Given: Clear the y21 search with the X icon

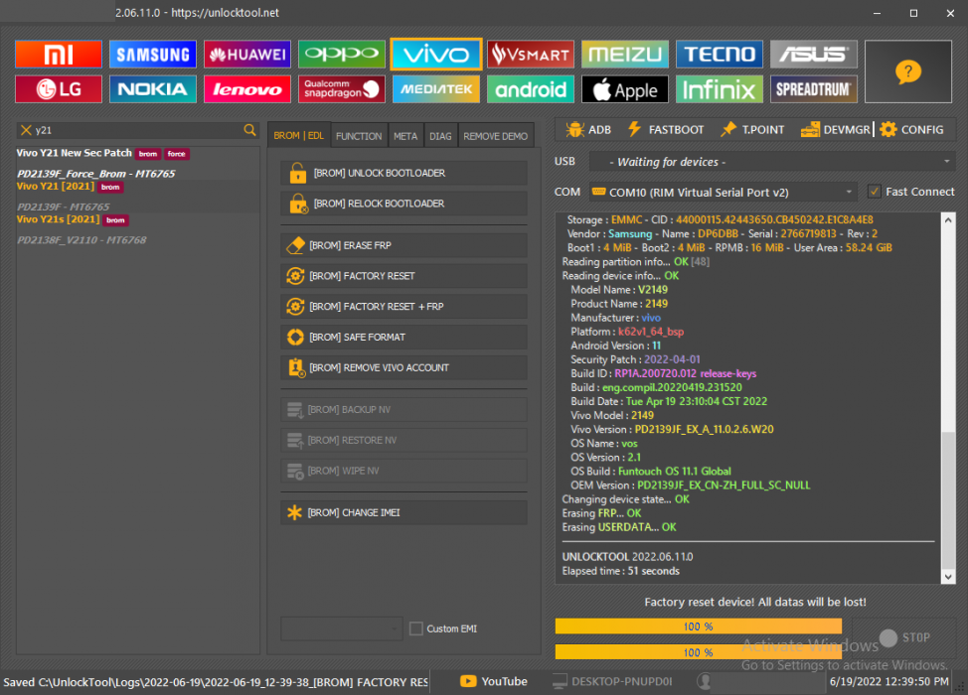Looking at the screenshot, I should [26, 130].
